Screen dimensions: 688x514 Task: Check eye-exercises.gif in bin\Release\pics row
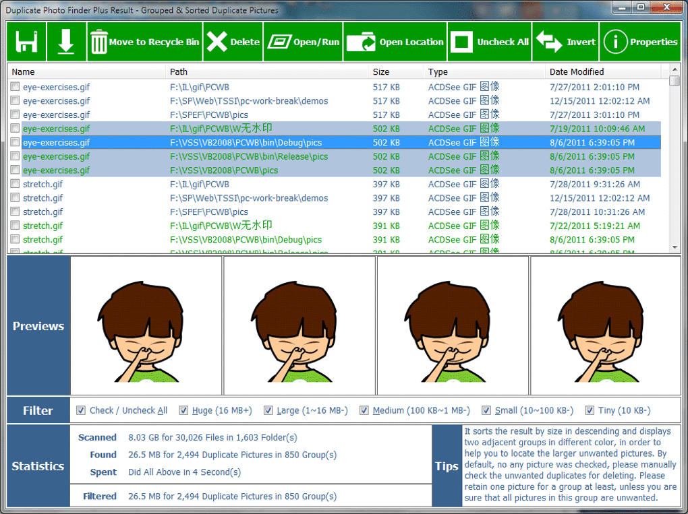[15, 156]
